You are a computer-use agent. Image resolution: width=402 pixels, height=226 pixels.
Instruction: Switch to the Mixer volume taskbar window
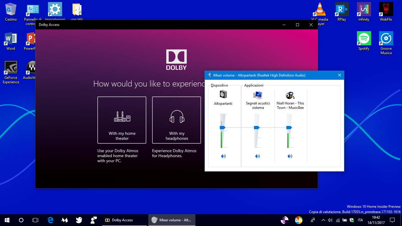coord(172,220)
